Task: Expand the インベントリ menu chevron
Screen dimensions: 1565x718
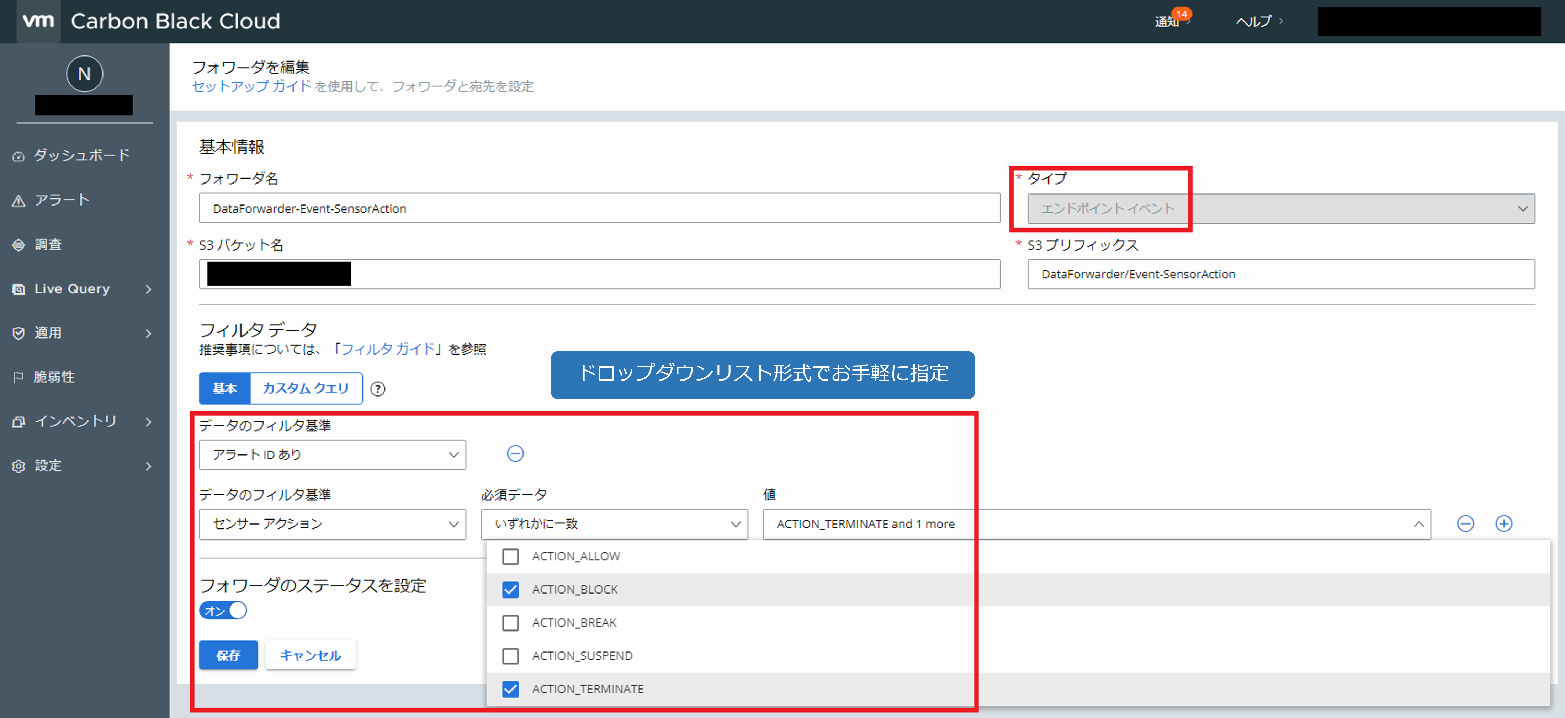Action: coord(149,421)
